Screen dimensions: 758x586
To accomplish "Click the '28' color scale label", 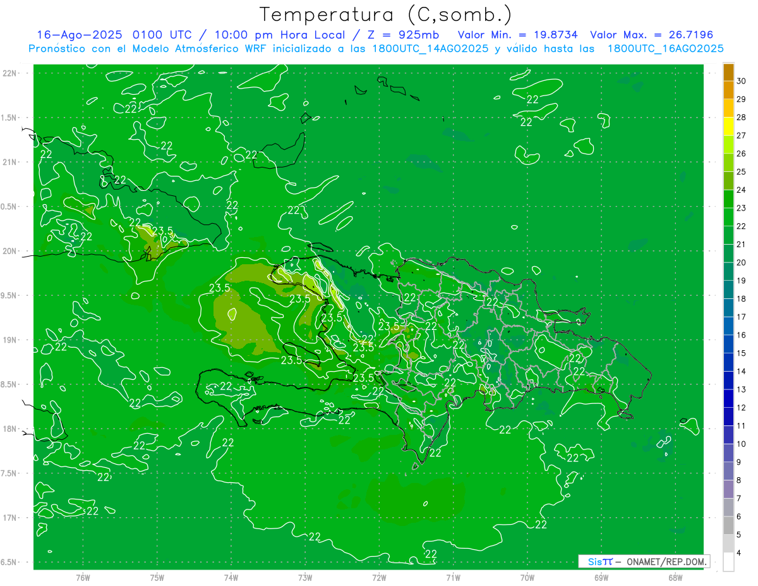I will (741, 118).
